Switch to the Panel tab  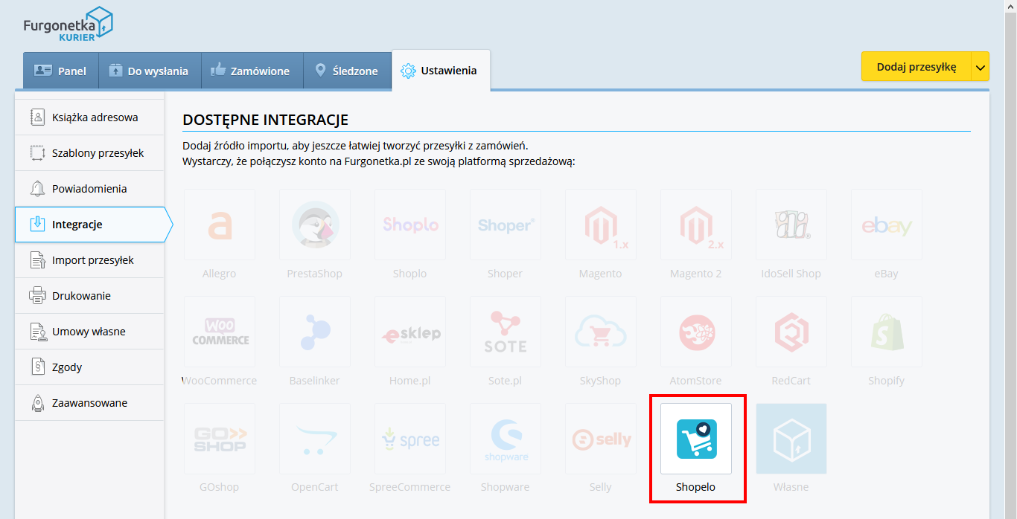tap(60, 71)
